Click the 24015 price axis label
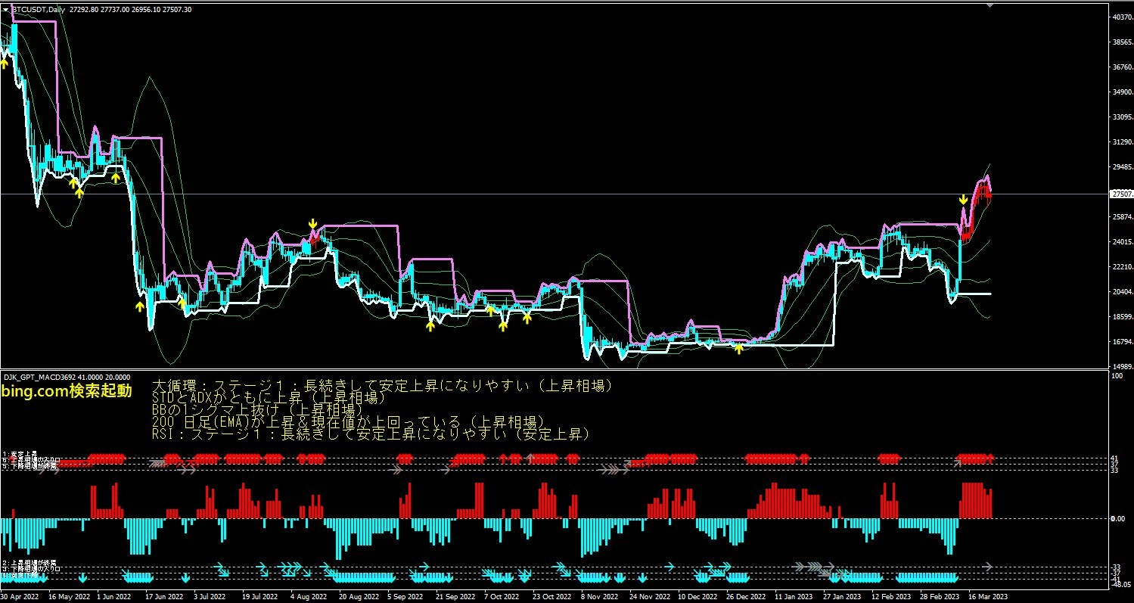Image resolution: width=1134 pixels, height=603 pixels. (1122, 242)
